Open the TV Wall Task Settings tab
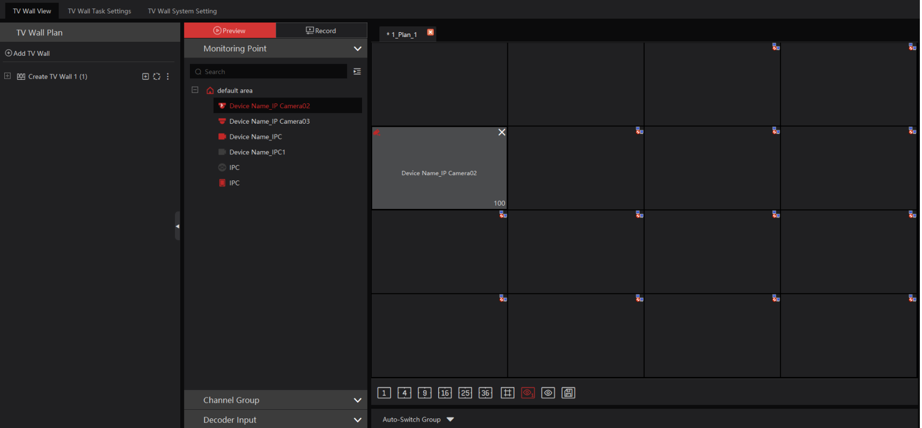 [x=99, y=11]
